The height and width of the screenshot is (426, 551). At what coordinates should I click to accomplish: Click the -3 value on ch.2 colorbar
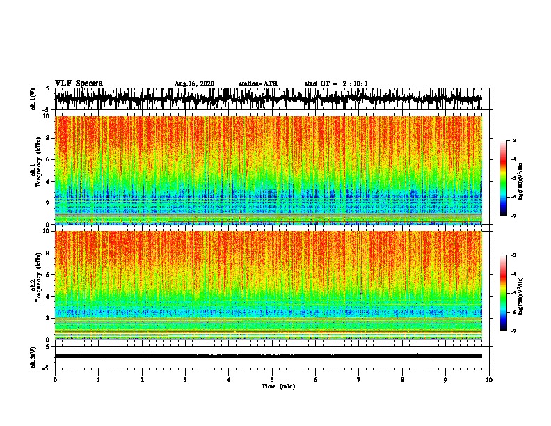513,255
